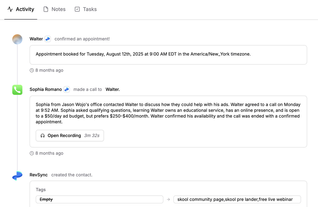The image size is (318, 207).
Task: Open the Tasks tab
Action: point(89,9)
